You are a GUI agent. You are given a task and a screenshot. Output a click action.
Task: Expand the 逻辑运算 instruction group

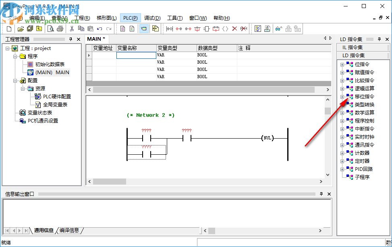point(342,89)
